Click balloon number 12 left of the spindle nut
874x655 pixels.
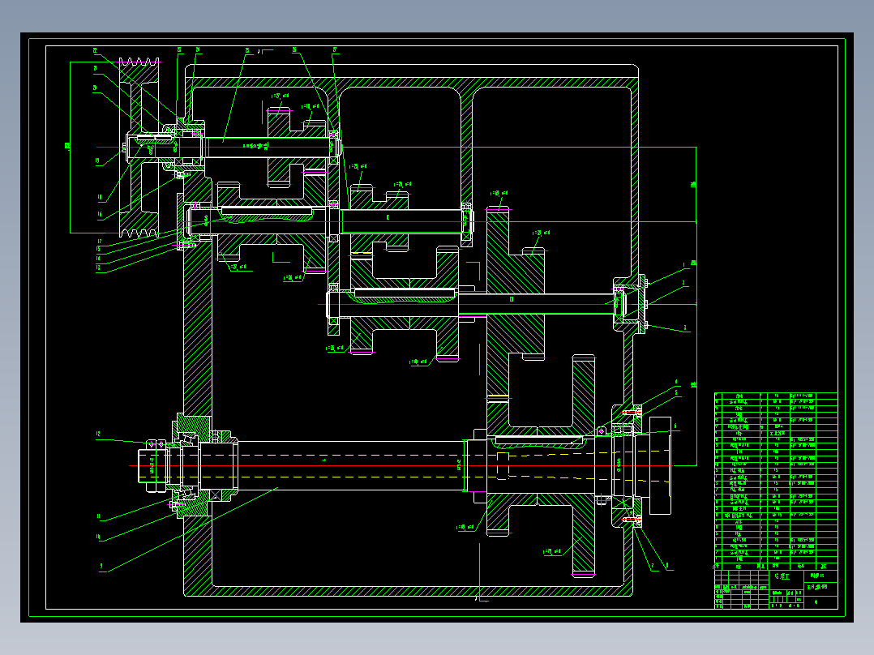click(x=98, y=434)
